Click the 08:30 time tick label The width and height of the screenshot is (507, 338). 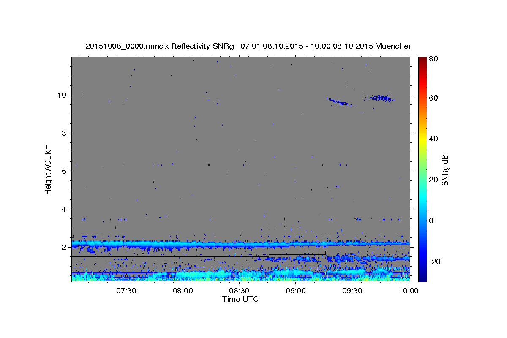click(x=239, y=291)
